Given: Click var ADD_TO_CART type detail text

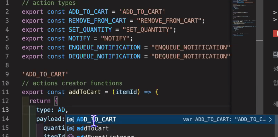Looking at the screenshot, I should [x=224, y=120].
